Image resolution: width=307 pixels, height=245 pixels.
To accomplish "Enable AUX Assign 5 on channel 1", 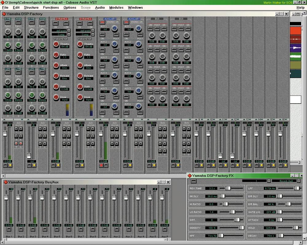I will coord(16,144).
